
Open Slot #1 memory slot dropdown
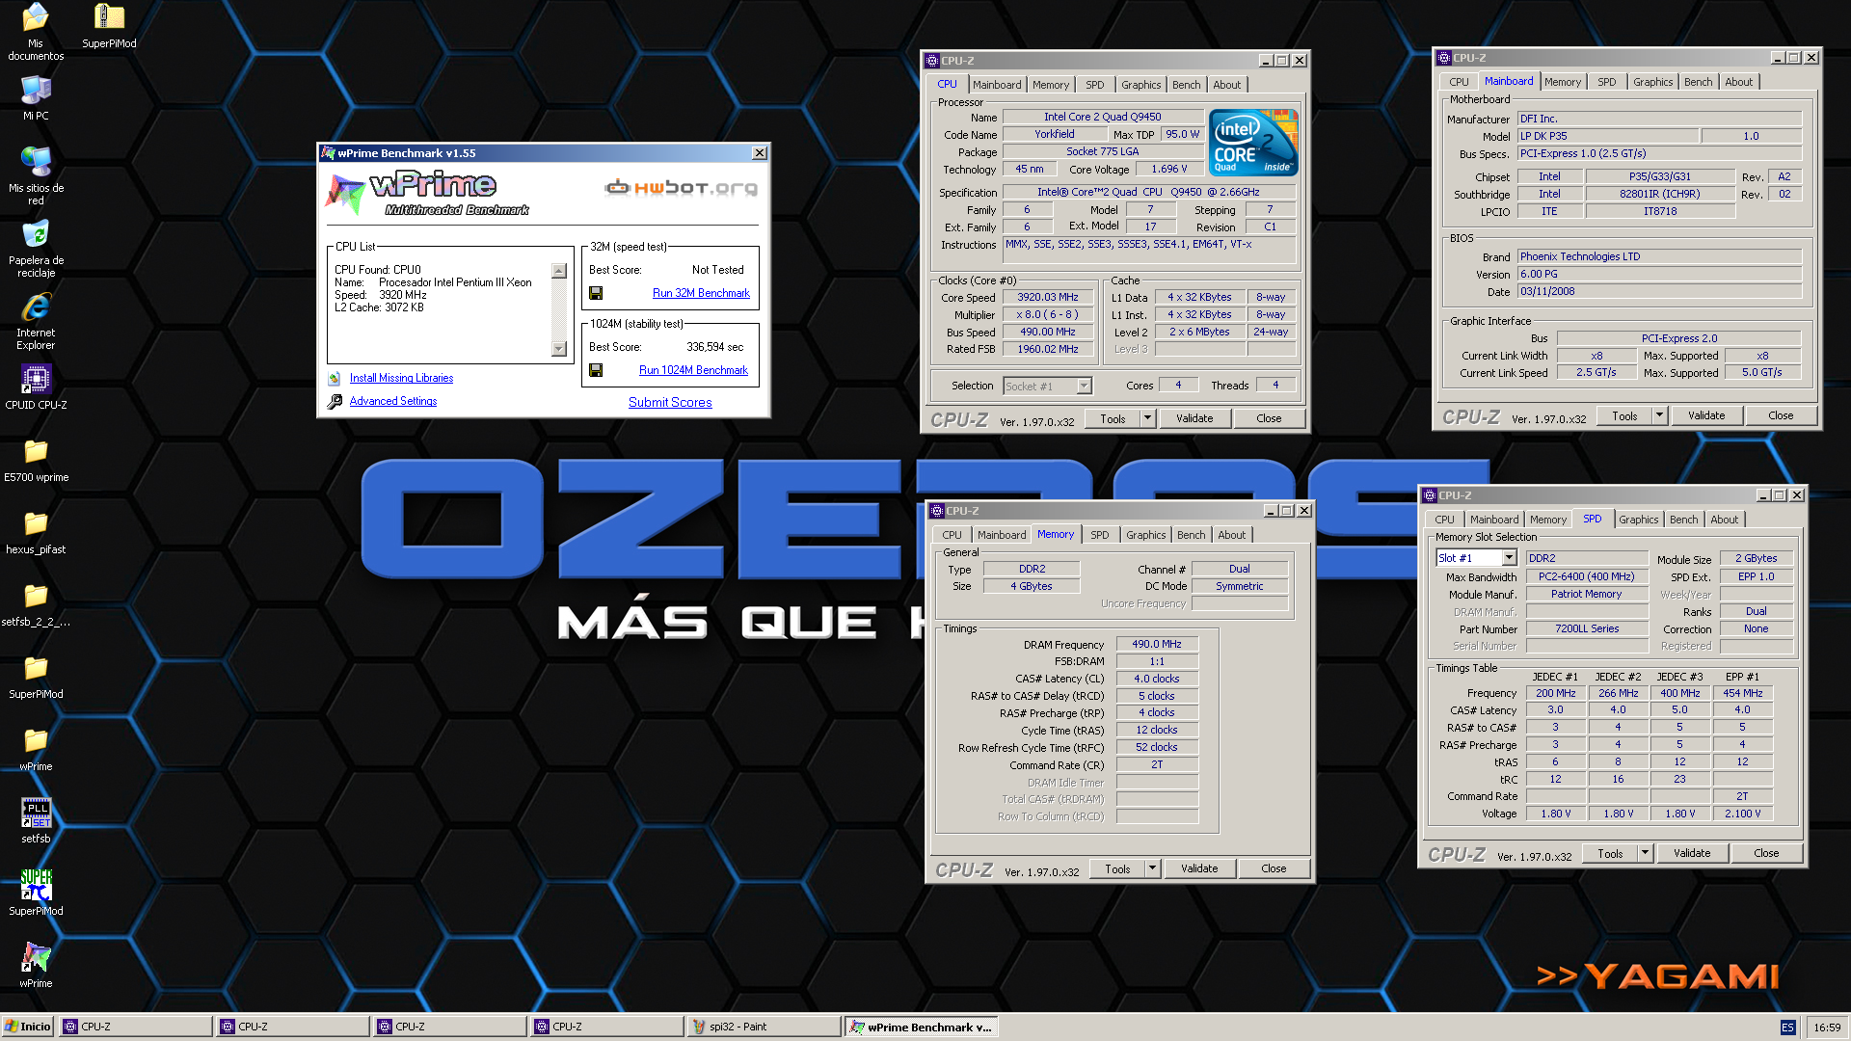(x=1476, y=558)
